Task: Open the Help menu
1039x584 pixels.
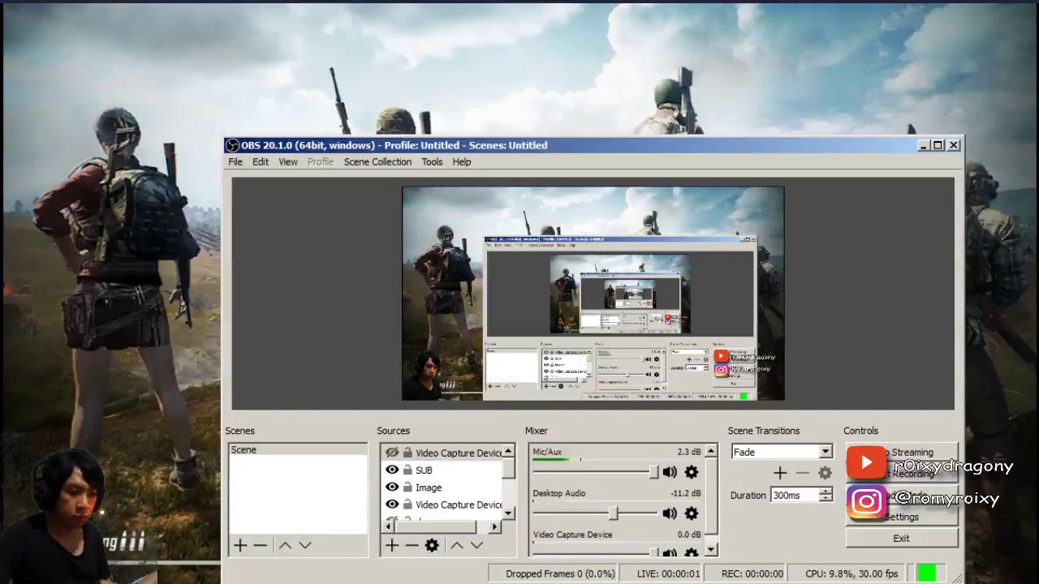Action: coord(462,161)
